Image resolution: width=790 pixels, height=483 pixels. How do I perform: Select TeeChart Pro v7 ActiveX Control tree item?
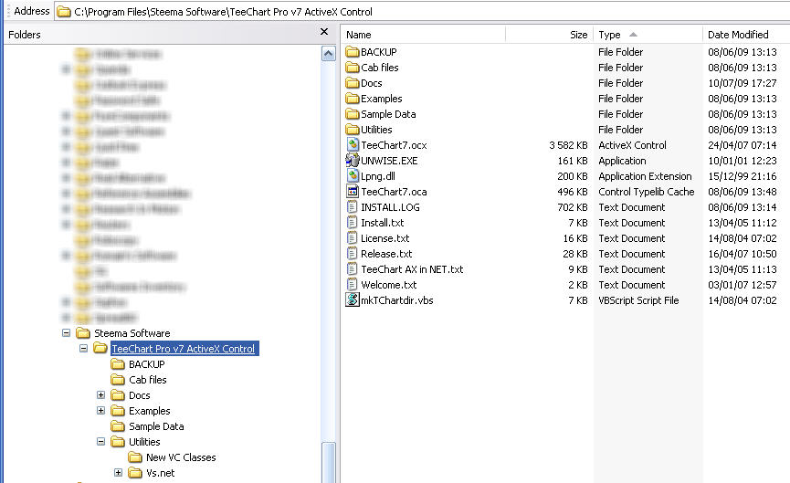tap(184, 349)
